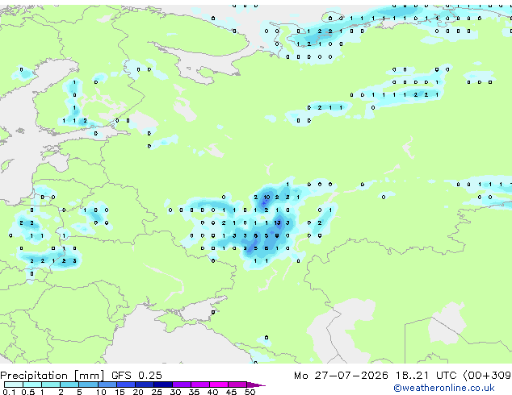Click the '0.25' resolution text

[150, 376]
